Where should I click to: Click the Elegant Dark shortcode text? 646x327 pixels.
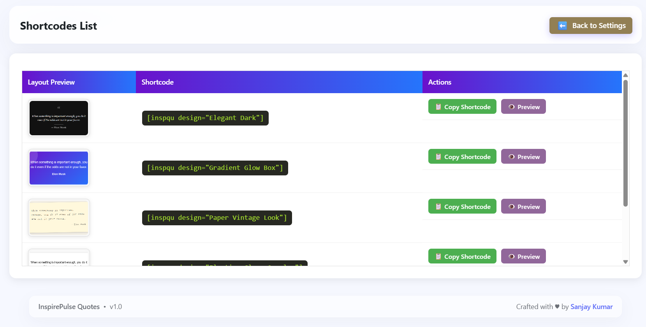click(x=205, y=118)
